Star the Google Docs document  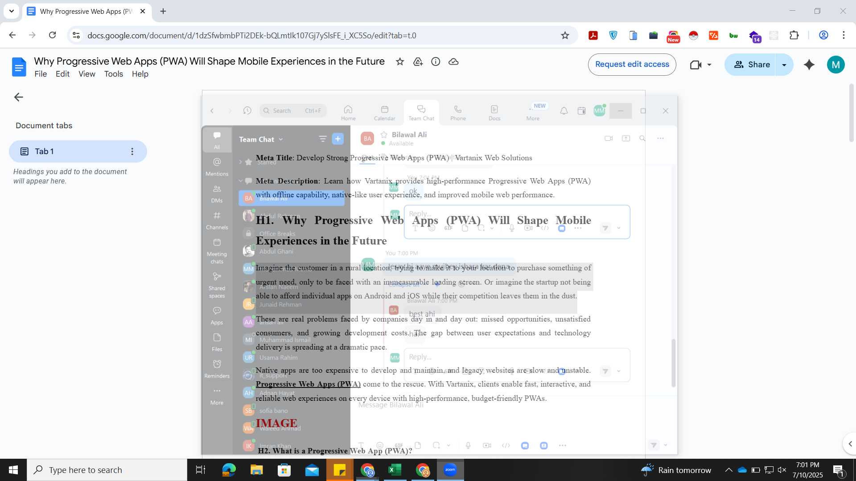point(400,62)
